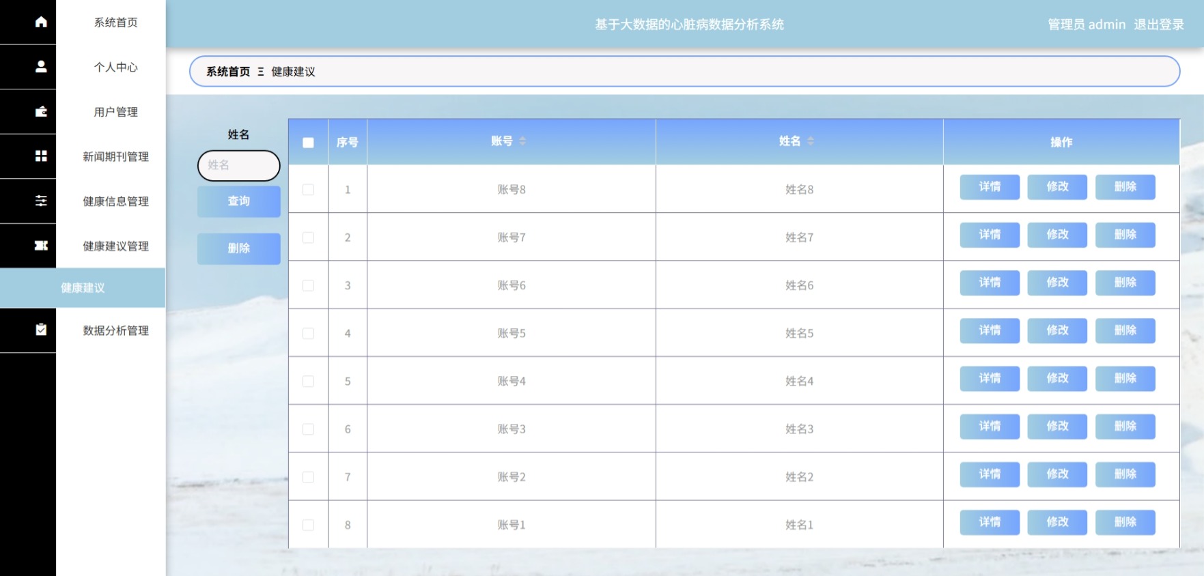
Task: Open 详情 for 姓名1
Action: click(x=990, y=522)
